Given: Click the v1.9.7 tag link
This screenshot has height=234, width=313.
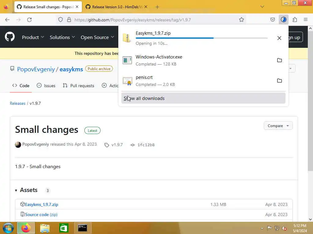Looking at the screenshot, I should (117, 145).
